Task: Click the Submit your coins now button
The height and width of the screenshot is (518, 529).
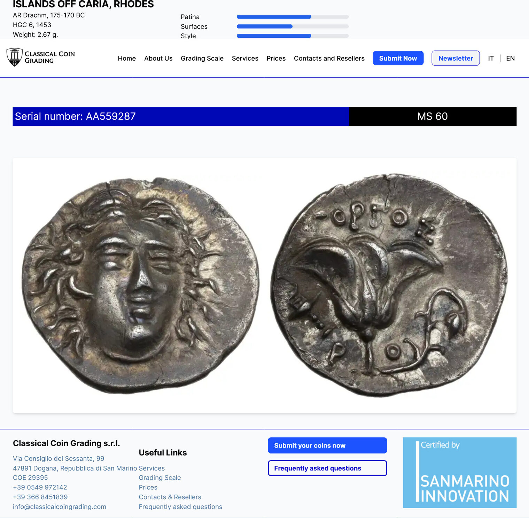Action: 327,445
